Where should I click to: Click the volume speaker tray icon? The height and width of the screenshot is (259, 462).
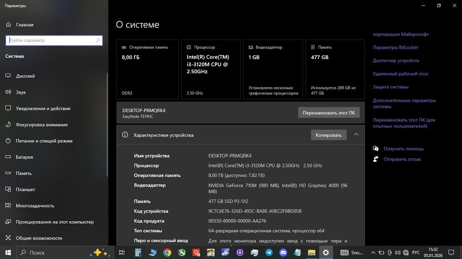coord(397,252)
